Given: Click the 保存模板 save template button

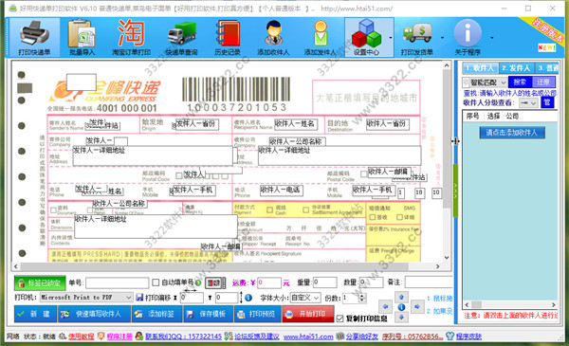Looking at the screenshot, I should point(209,314).
